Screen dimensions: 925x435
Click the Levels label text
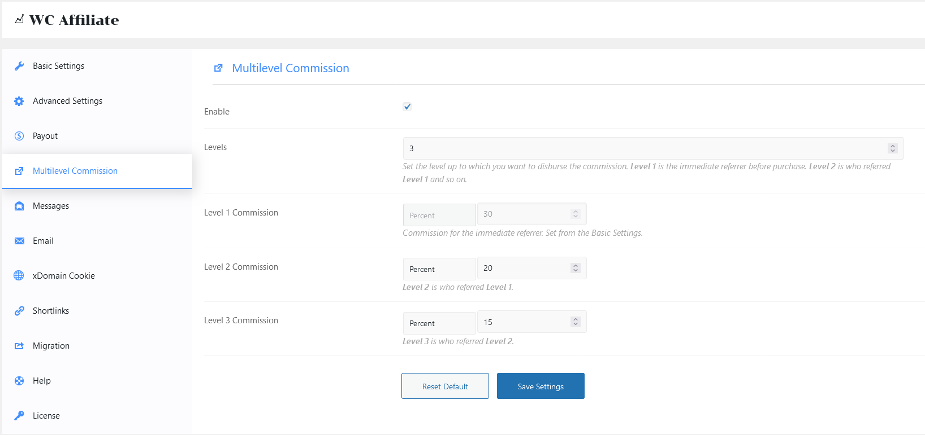pos(215,147)
